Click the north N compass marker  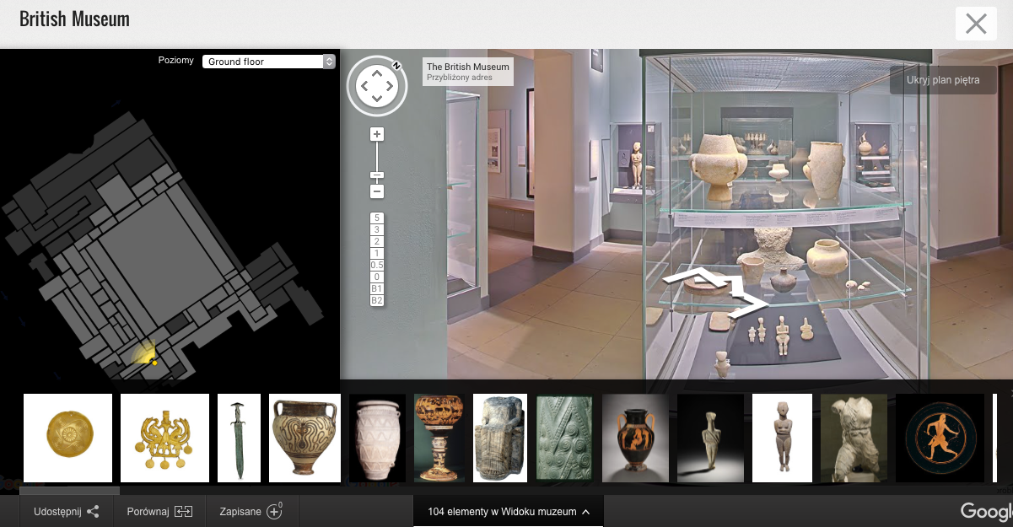point(396,66)
